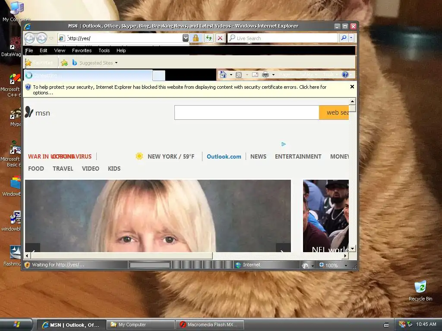442x331 pixels.
Task: Expand the RSS feeds dropdown arrow
Action: pos(247,75)
